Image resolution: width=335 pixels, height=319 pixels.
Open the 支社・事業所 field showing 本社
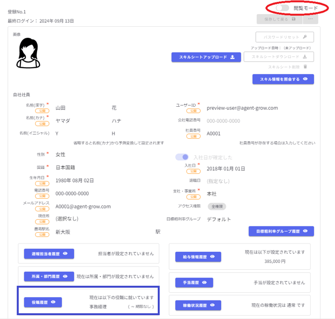click(x=212, y=194)
